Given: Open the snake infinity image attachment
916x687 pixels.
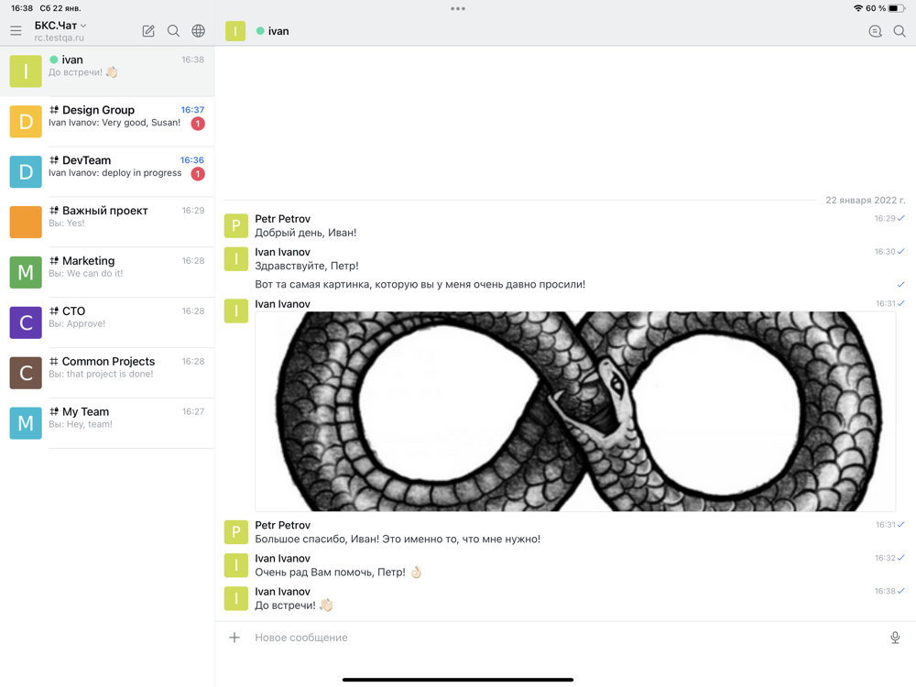Looking at the screenshot, I should [x=575, y=411].
